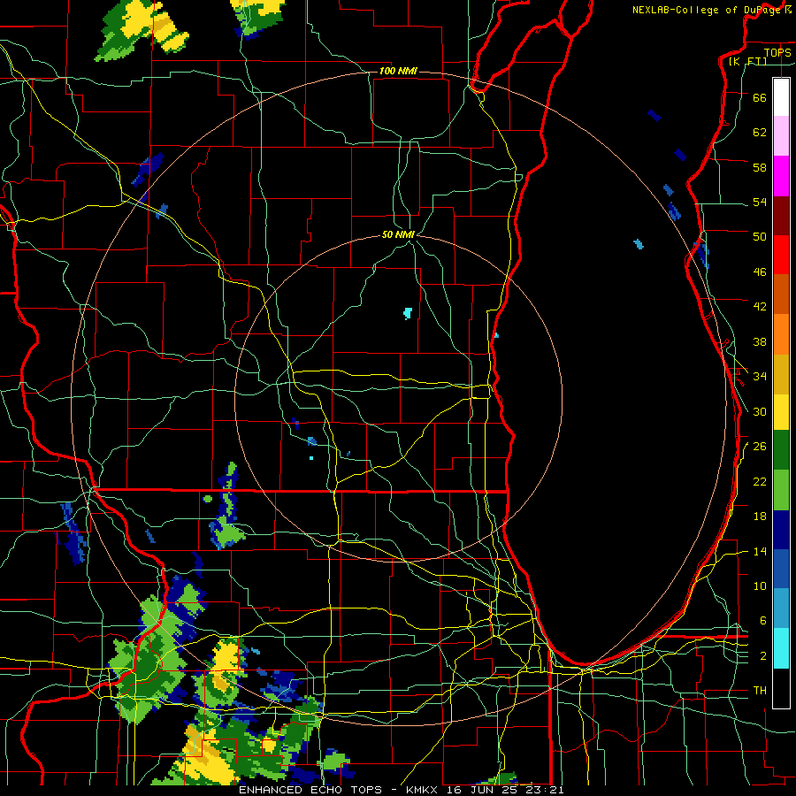Click the 'NEXLAB-College of DuPage' credit text
Image resolution: width=796 pixels, height=796 pixels.
pyautogui.click(x=706, y=10)
